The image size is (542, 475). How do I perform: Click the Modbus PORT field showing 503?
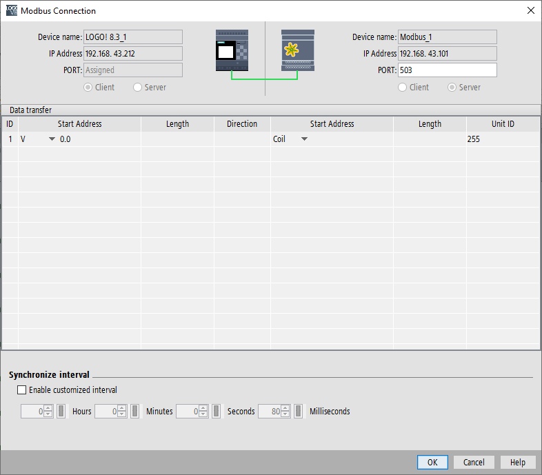tap(448, 70)
